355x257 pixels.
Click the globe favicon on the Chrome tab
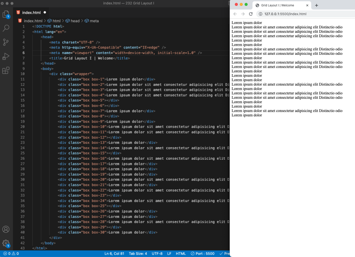pos(258,6)
